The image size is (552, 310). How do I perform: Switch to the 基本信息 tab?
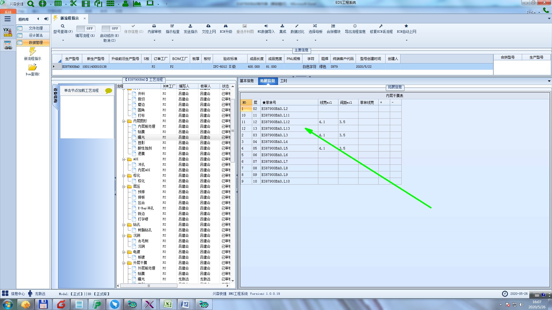click(x=247, y=81)
